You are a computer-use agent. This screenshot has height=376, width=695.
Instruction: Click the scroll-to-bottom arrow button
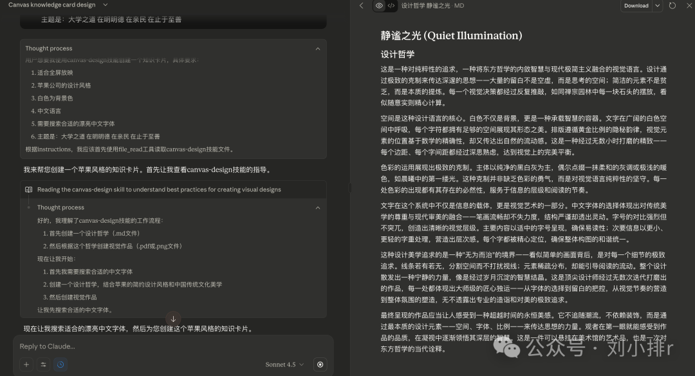point(173,319)
